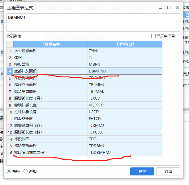Click the expression input field containing DBMHMJ
Image resolution: width=189 pixels, height=185 pixels.
(93, 23)
